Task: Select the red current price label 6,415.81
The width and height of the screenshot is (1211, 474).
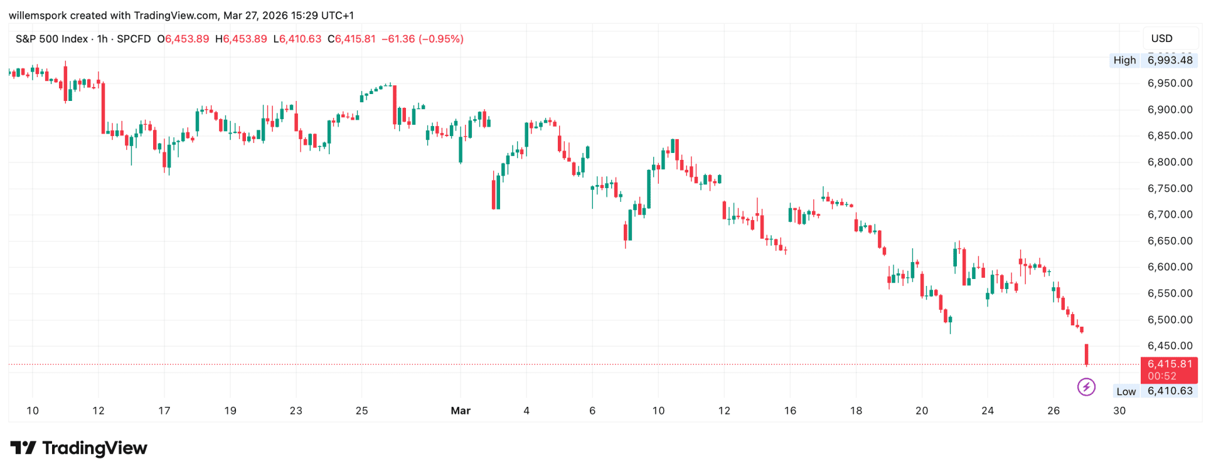Action: 1170,364
